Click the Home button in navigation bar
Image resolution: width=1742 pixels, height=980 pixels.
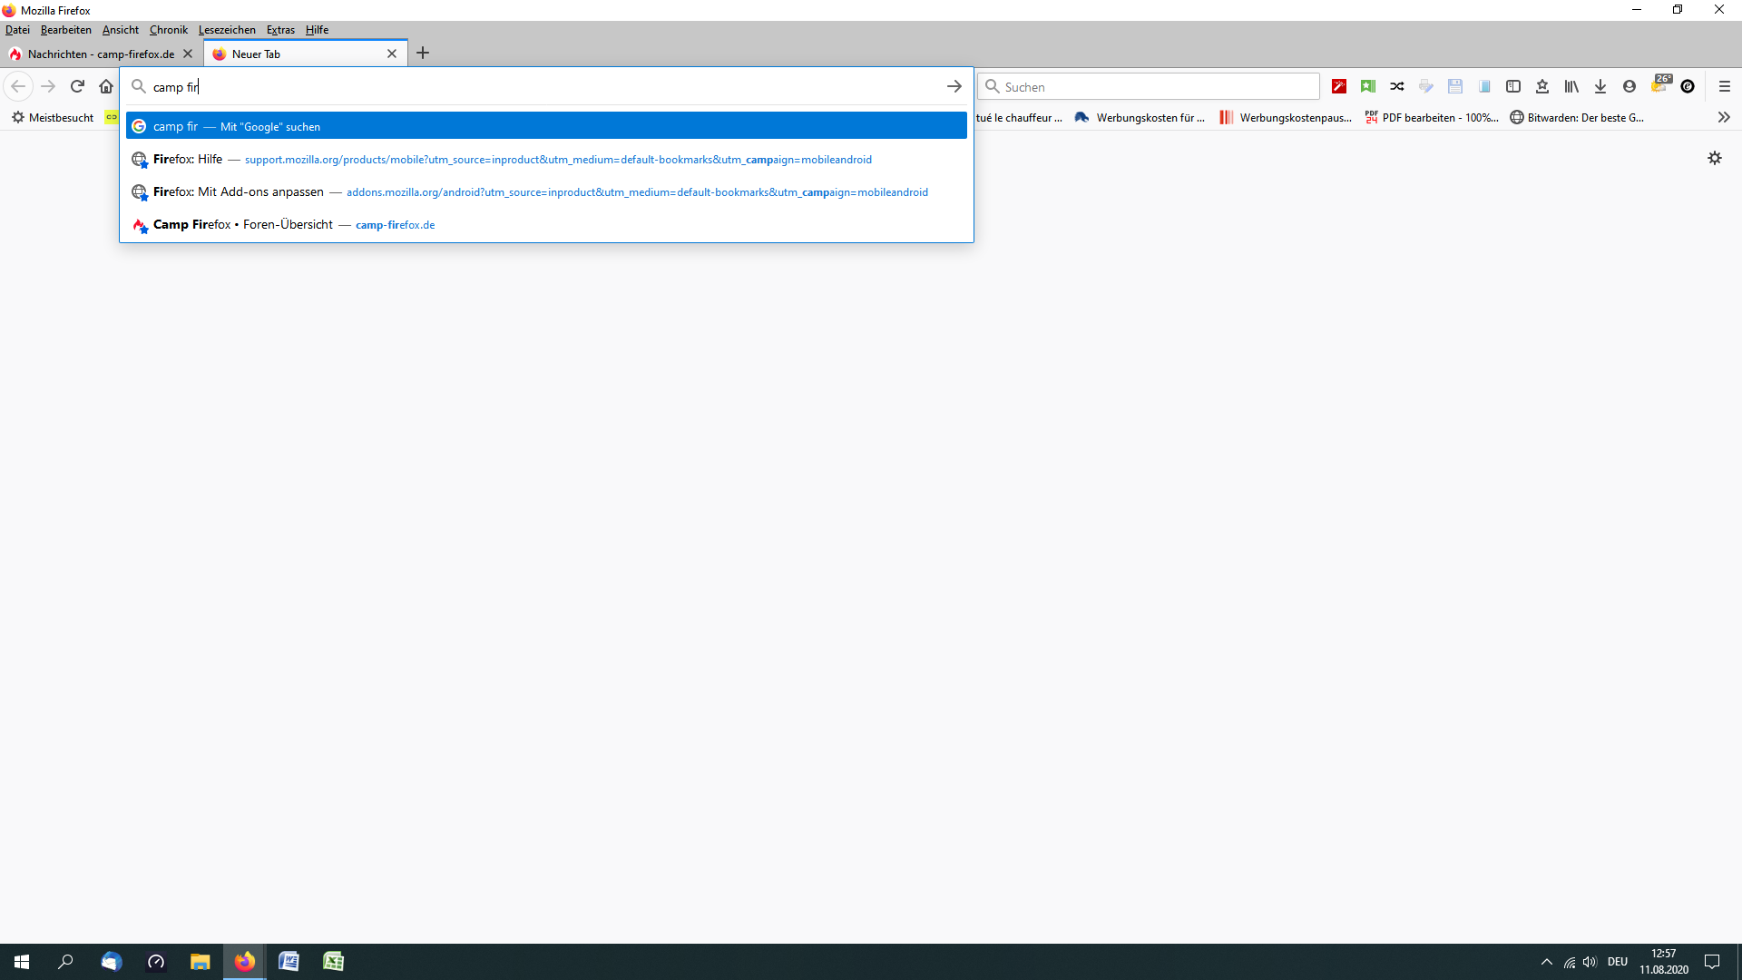(x=106, y=86)
